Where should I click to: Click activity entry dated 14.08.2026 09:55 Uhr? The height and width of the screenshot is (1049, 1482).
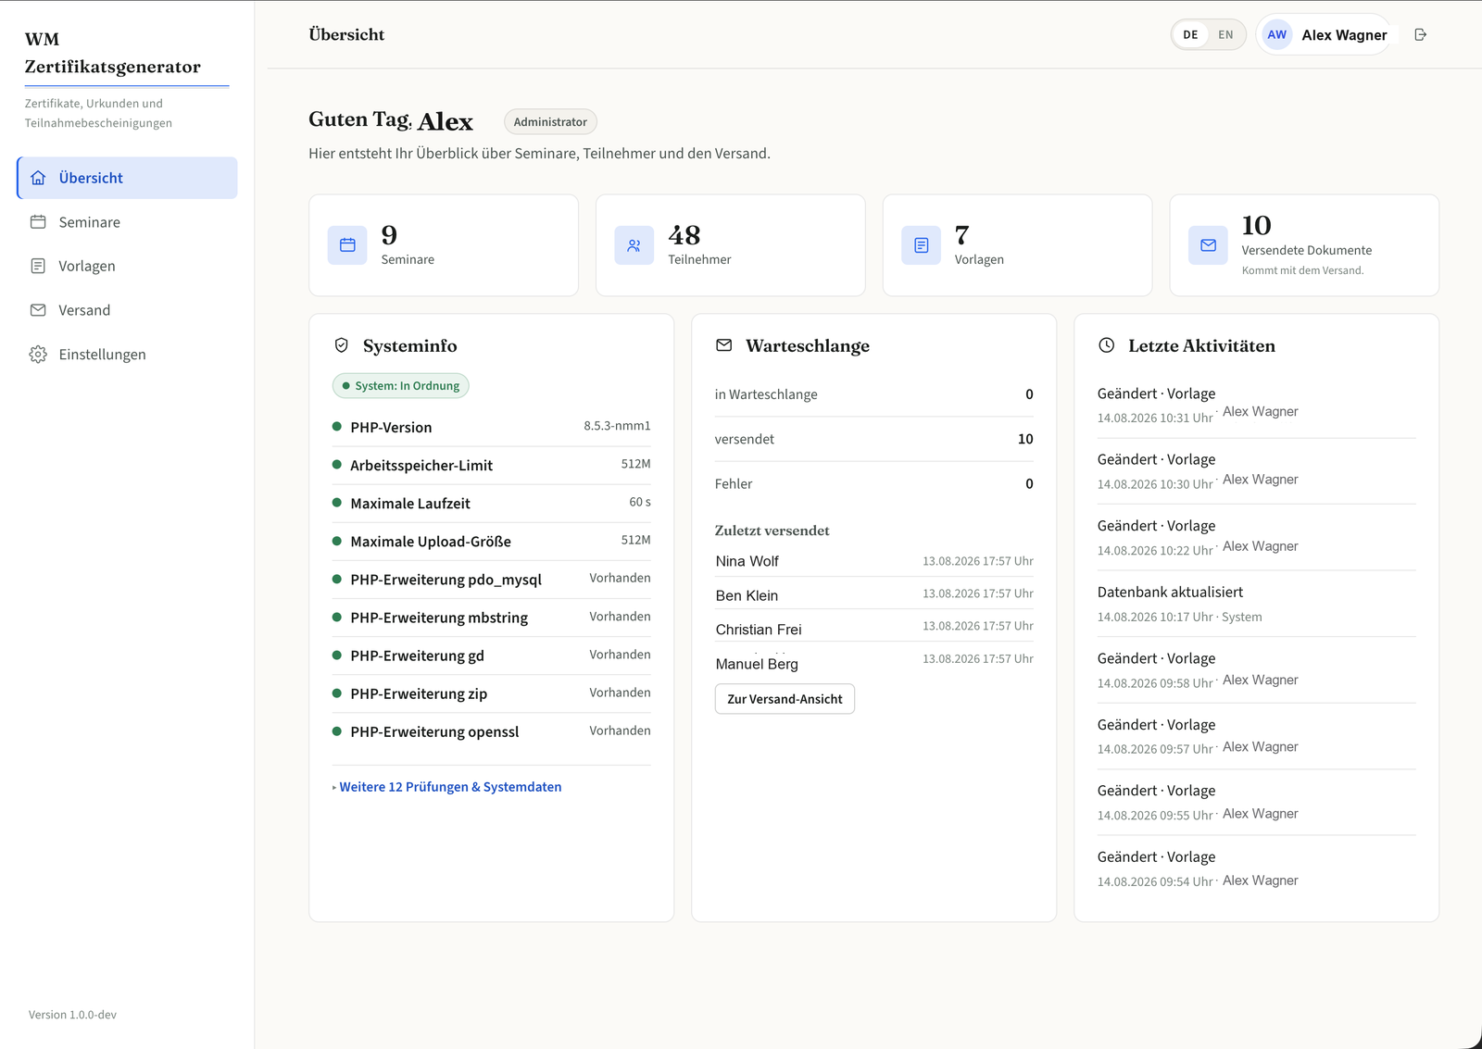pos(1256,803)
